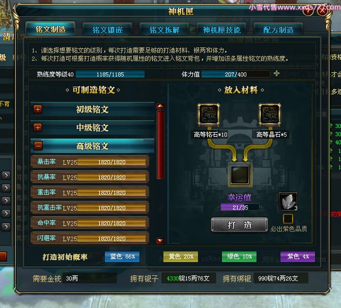
Task: Click the red scrollbar thumb in list
Action: click(x=160, y=144)
